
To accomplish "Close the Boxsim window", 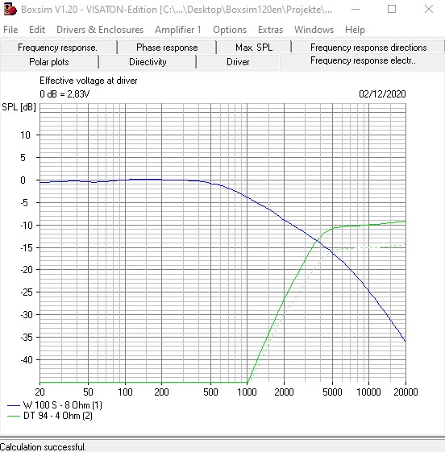I will 429,9.
